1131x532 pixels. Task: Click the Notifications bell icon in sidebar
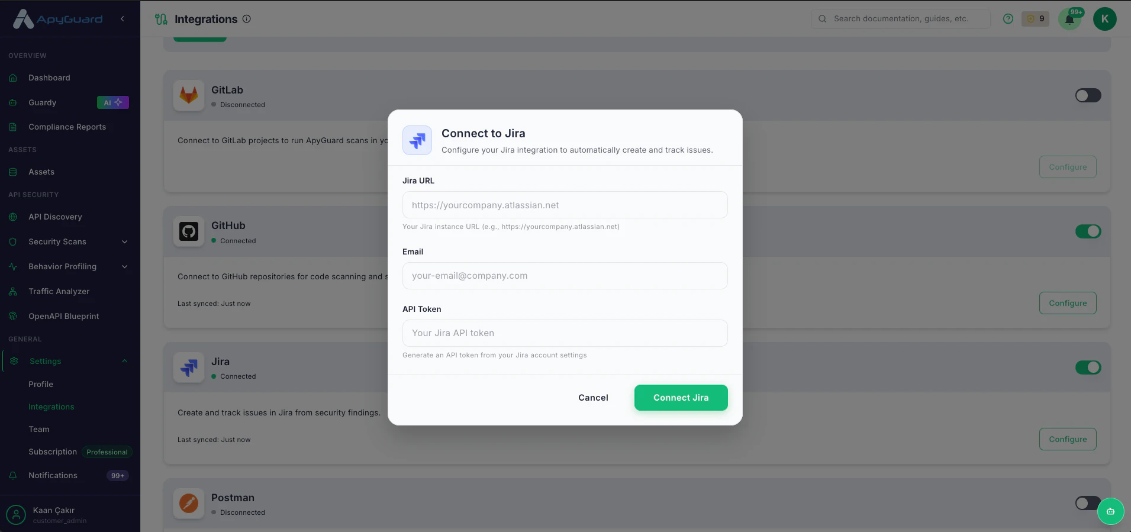(13, 476)
